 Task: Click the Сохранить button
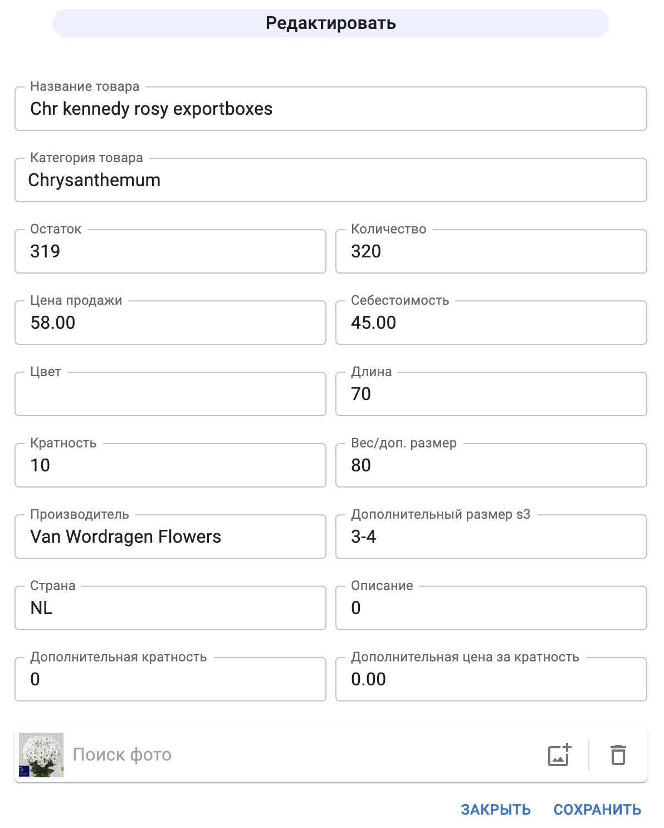coord(597,810)
